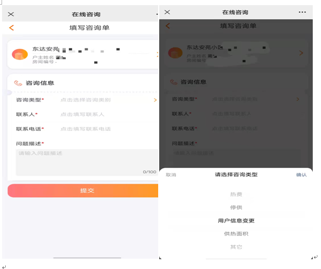Tap the dimmed back arrow on the right screen

[x=167, y=26]
